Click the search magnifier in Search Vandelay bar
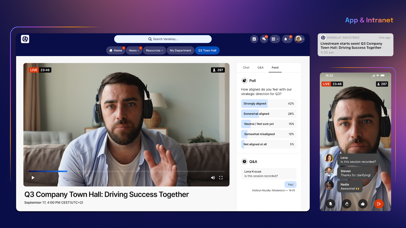 [x=150, y=39]
